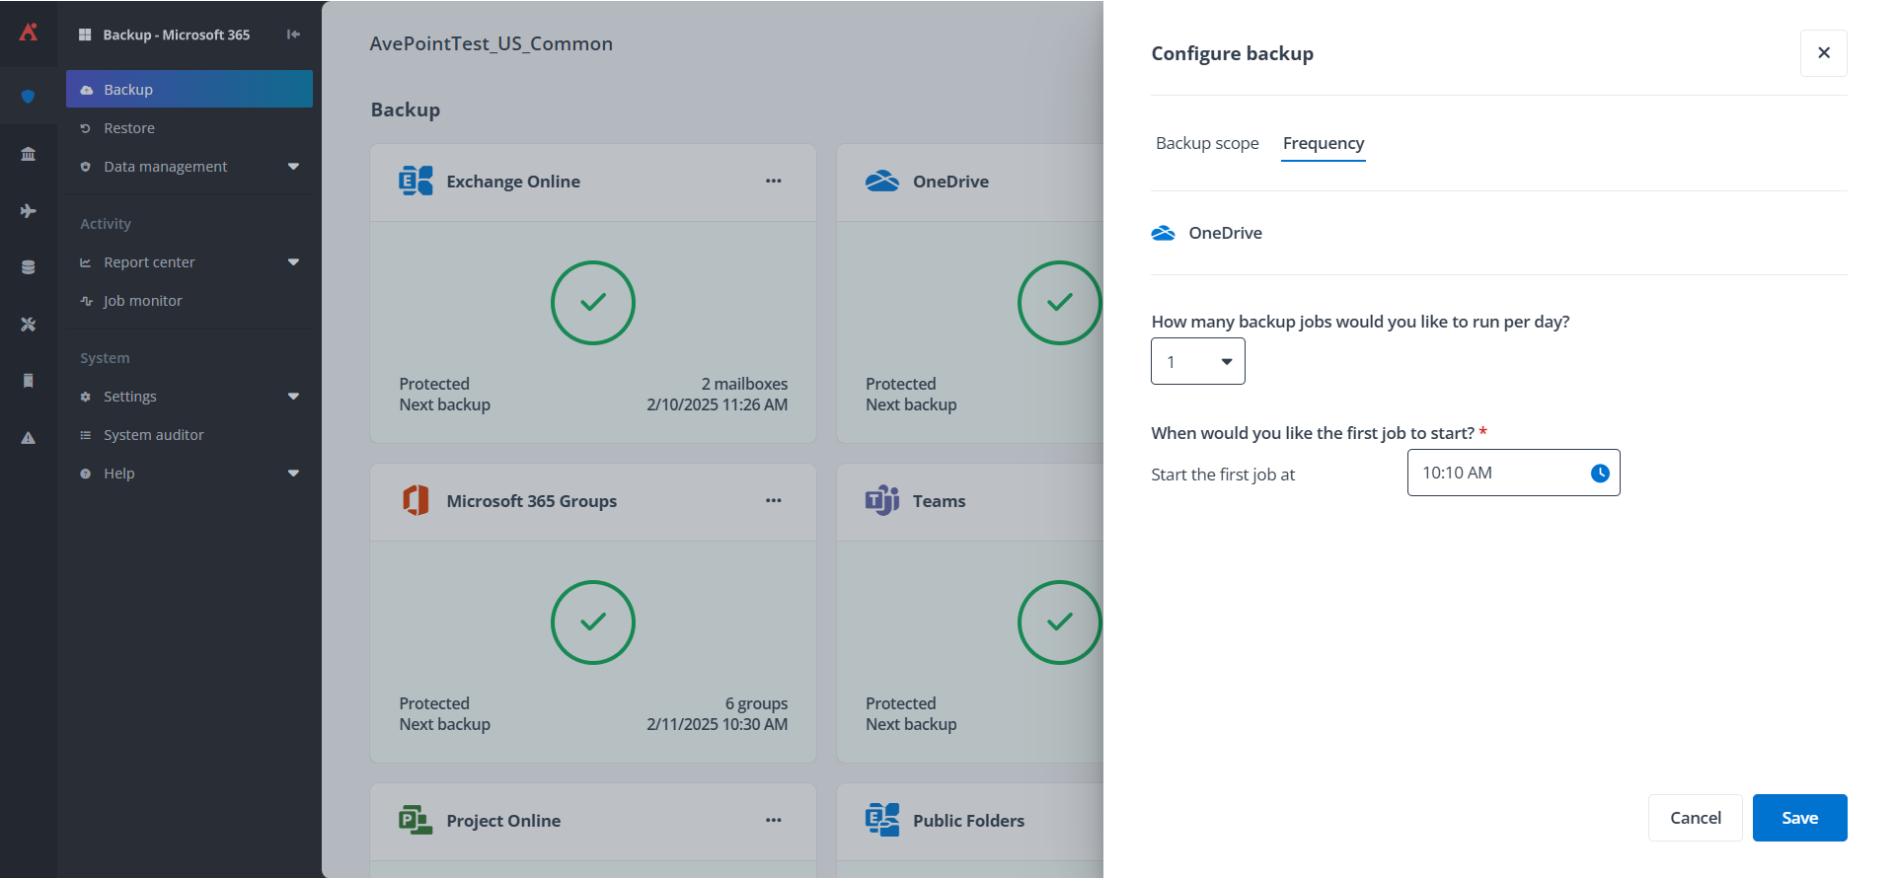The height and width of the screenshot is (878, 1895).
Task: Click '6 groups' text on Groups card
Action: click(756, 703)
